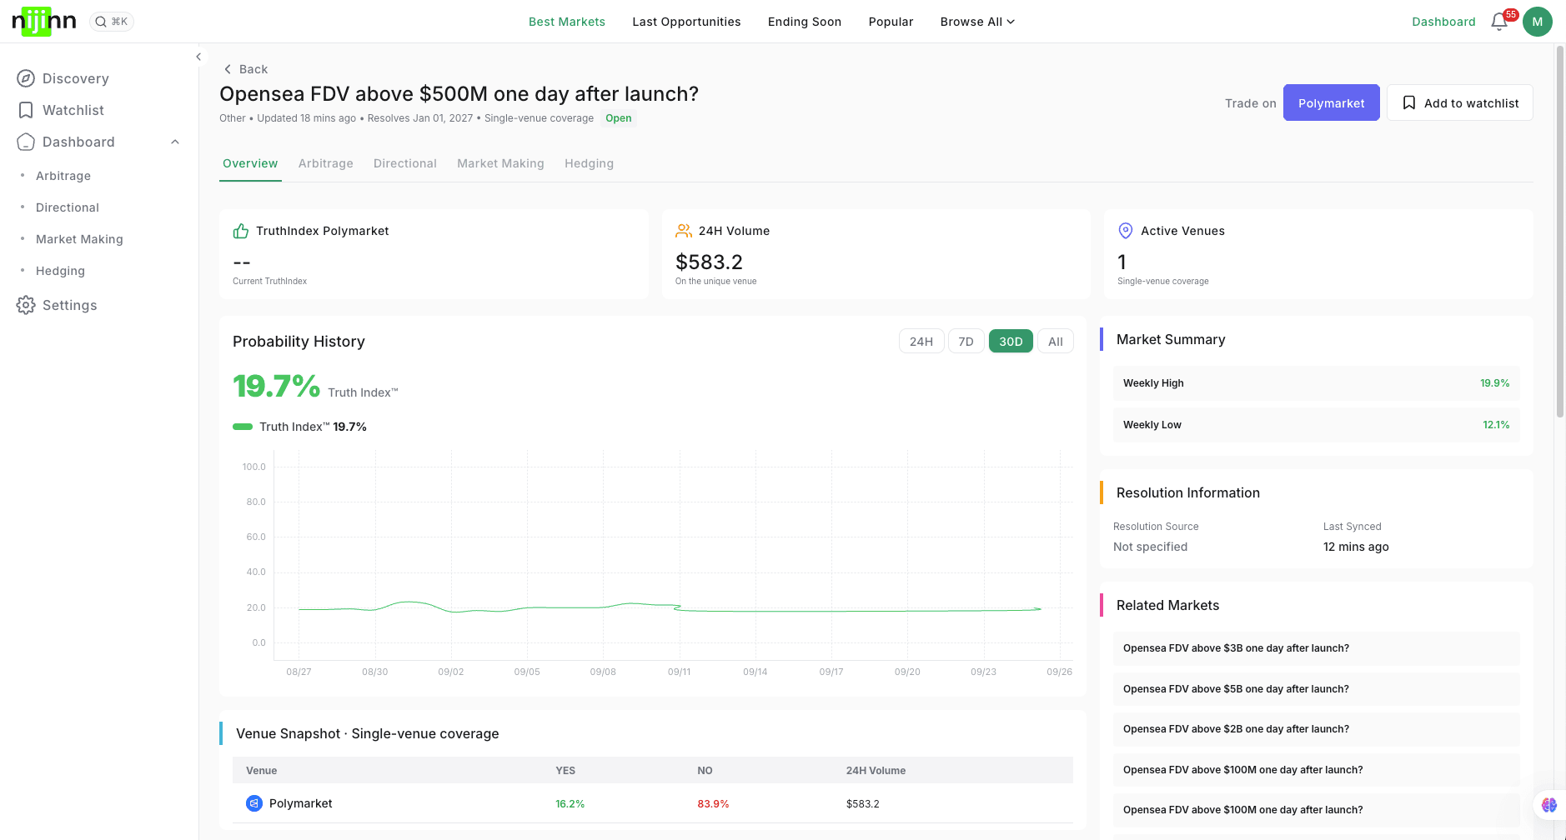Show All probability history
The width and height of the screenshot is (1566, 840).
1056,341
